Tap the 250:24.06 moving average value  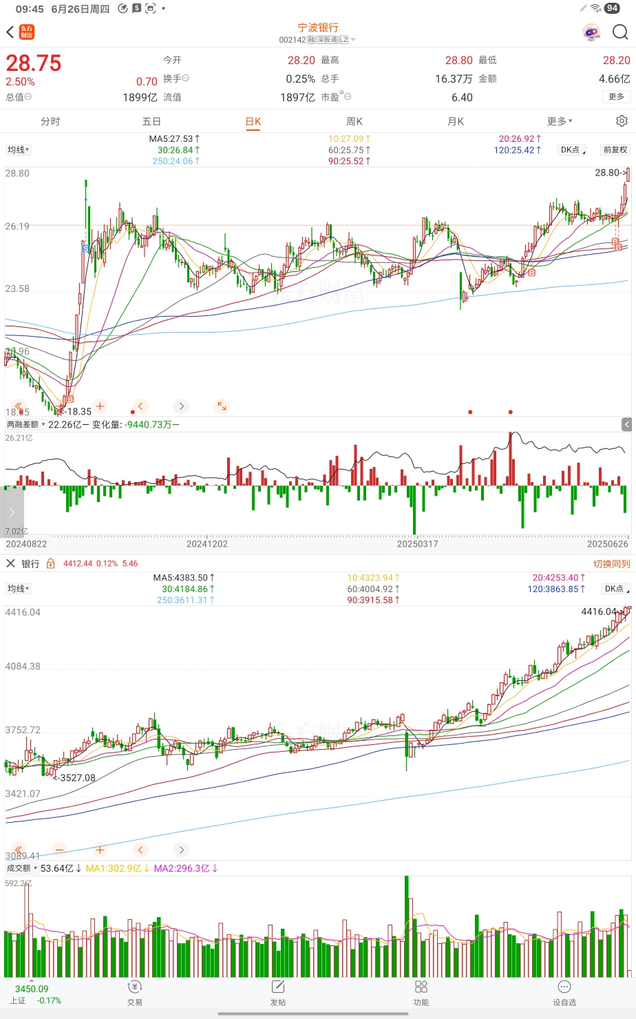[176, 161]
